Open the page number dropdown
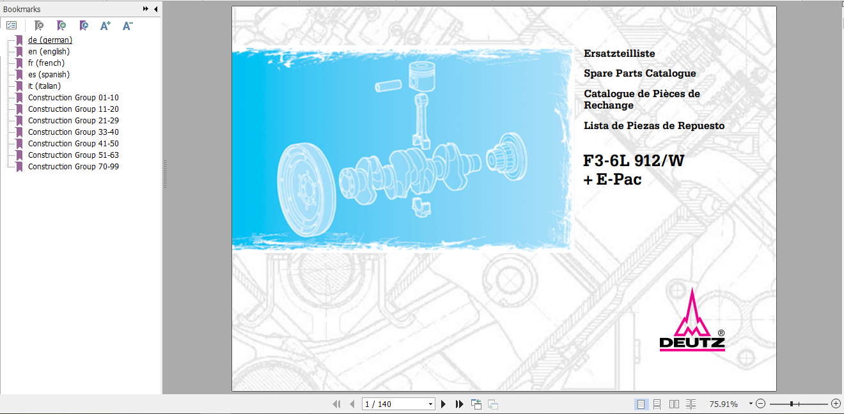This screenshot has width=844, height=414. [430, 404]
